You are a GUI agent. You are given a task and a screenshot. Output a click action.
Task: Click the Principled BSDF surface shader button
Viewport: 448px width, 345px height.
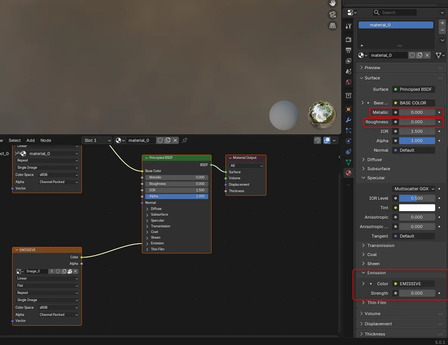[414, 89]
